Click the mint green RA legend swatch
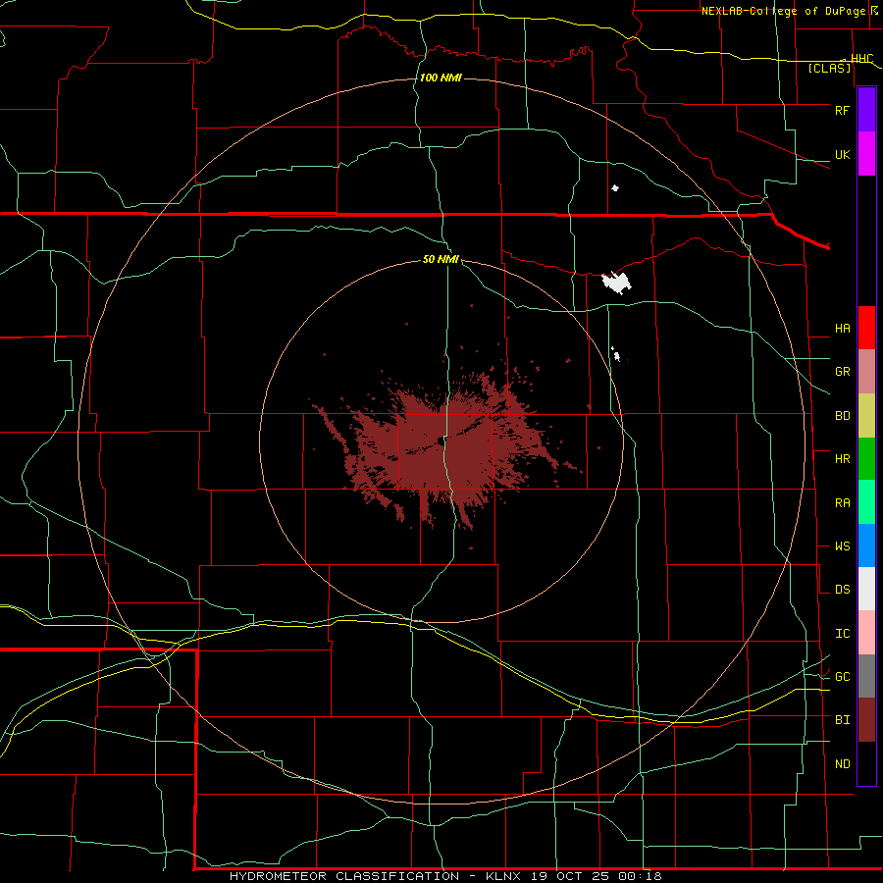The image size is (883, 883). pyautogui.click(x=866, y=502)
